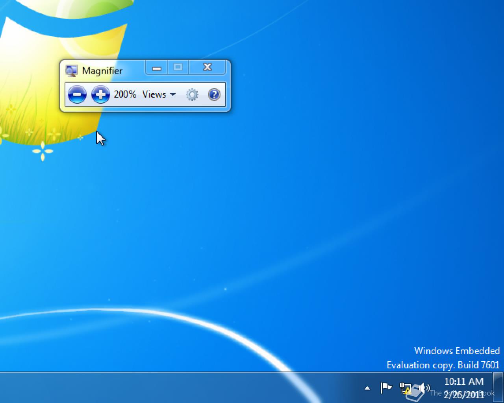
Task: Zoom out with the minus button
Action: 77,94
